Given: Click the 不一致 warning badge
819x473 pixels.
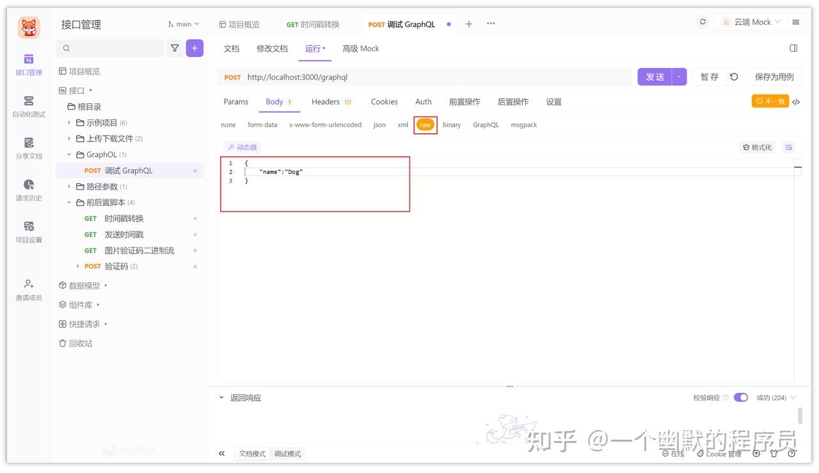Looking at the screenshot, I should coord(771,101).
